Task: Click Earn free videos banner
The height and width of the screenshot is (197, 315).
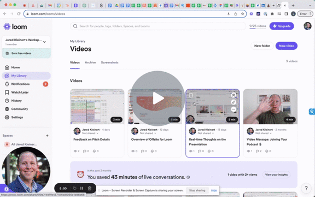Action: pos(26,53)
